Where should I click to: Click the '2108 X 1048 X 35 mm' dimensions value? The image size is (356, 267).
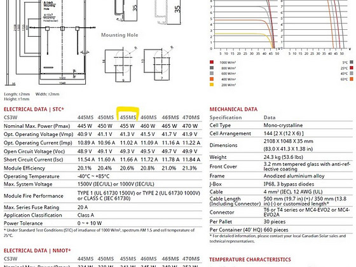tap(289, 141)
